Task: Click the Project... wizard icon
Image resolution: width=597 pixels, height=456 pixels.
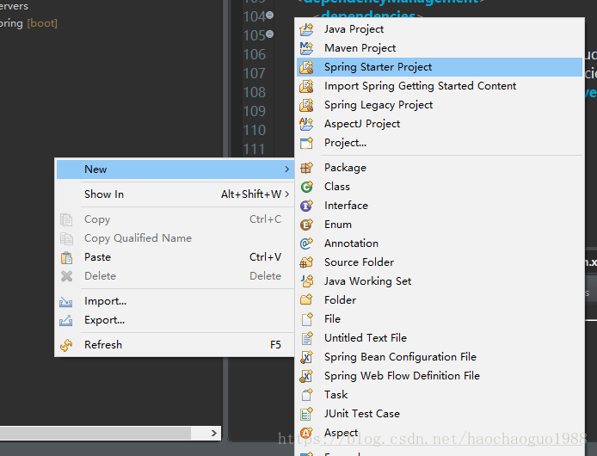Action: click(306, 143)
